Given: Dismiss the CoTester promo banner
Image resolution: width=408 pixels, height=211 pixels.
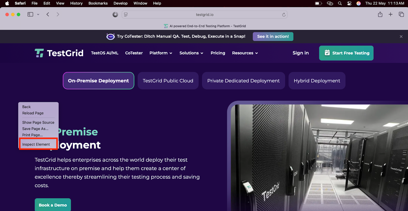Looking at the screenshot, I should pos(401,37).
